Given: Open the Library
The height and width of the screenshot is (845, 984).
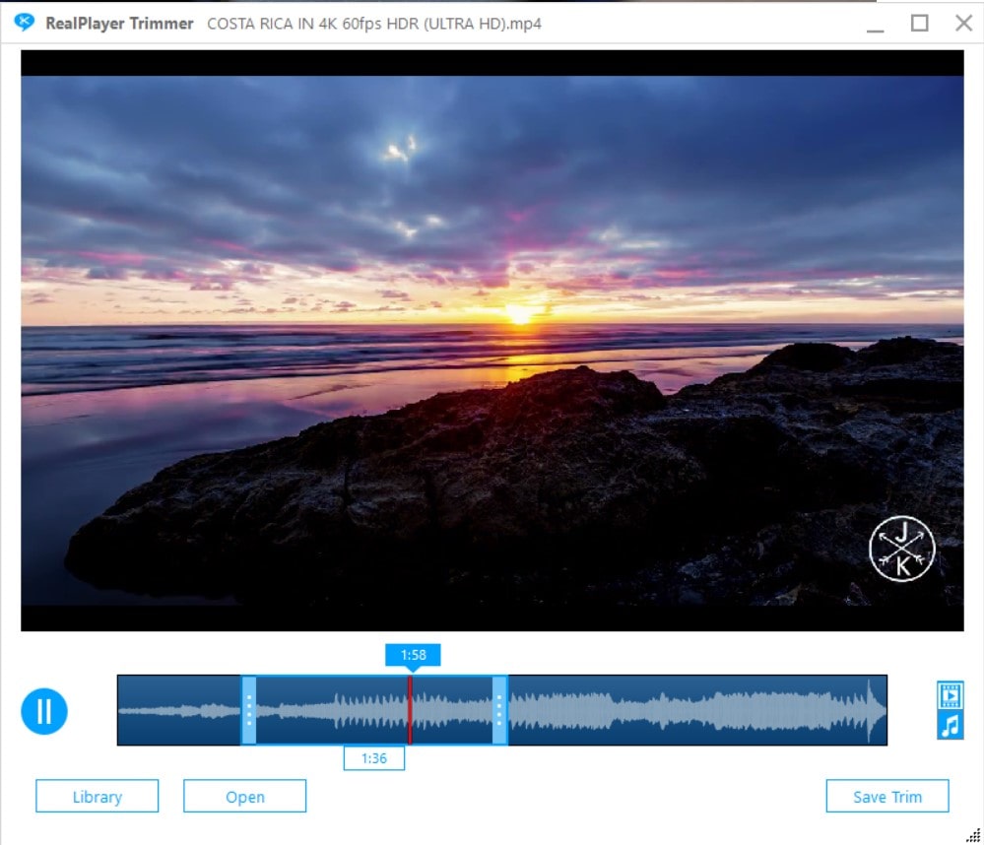Looking at the screenshot, I should point(97,797).
